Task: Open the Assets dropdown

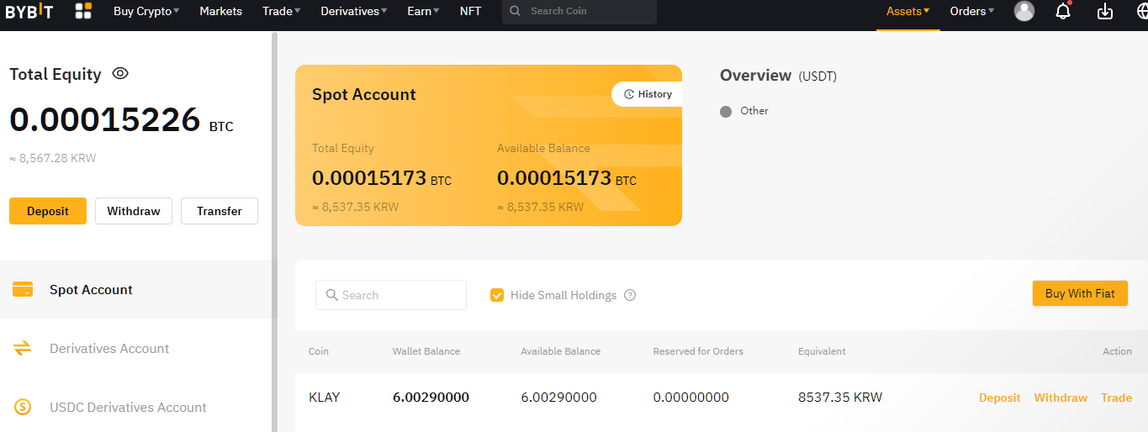Action: [908, 11]
